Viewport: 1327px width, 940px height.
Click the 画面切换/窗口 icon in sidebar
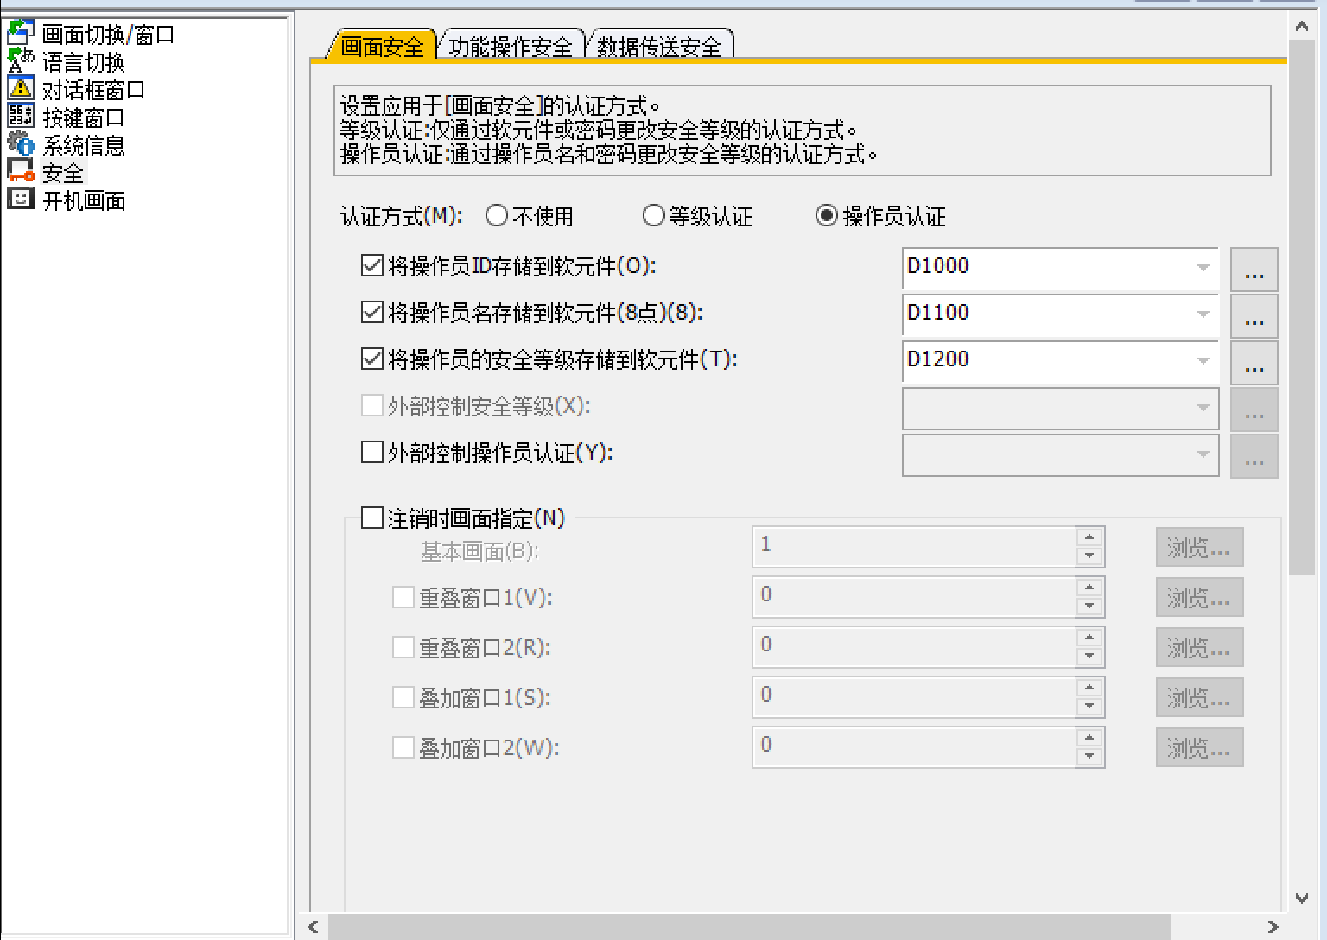20,34
